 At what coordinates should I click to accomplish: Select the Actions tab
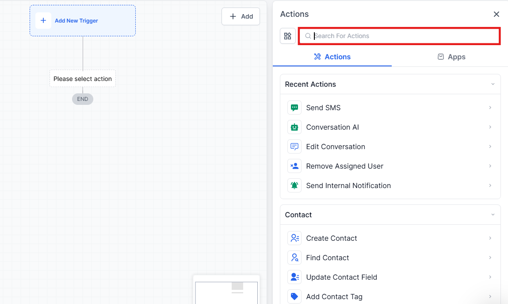(x=332, y=57)
